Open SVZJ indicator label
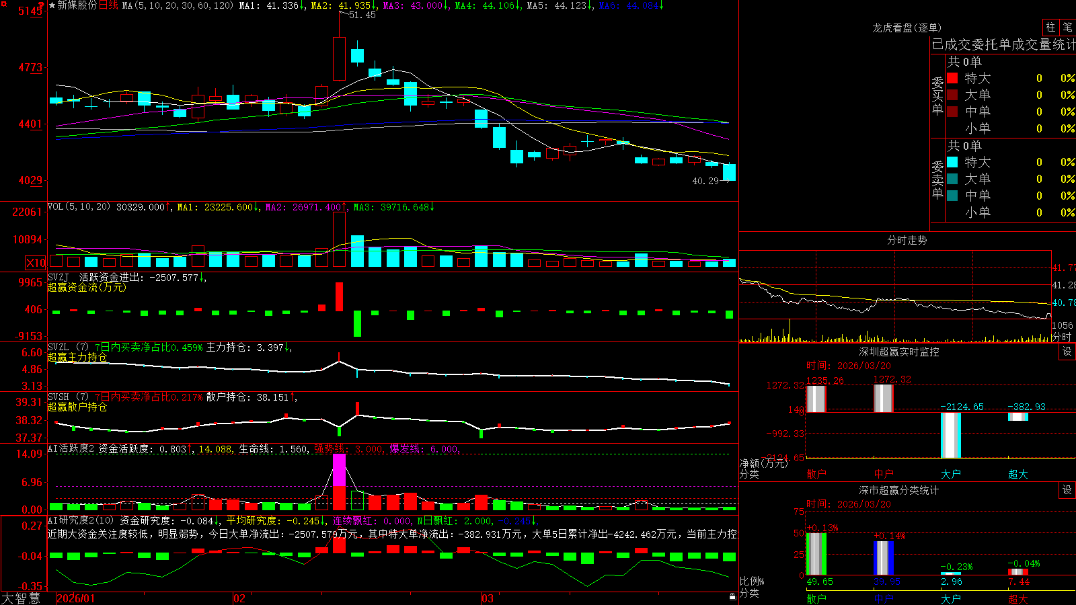The height and width of the screenshot is (605, 1076). (x=58, y=278)
